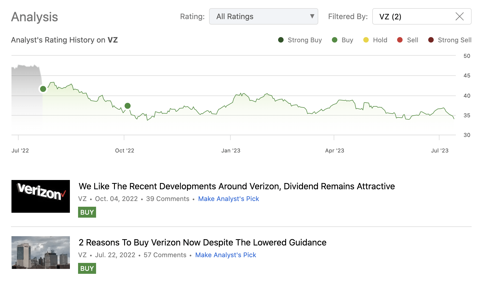Click 'Analyst's Rating History on VZ' title

pyautogui.click(x=64, y=40)
